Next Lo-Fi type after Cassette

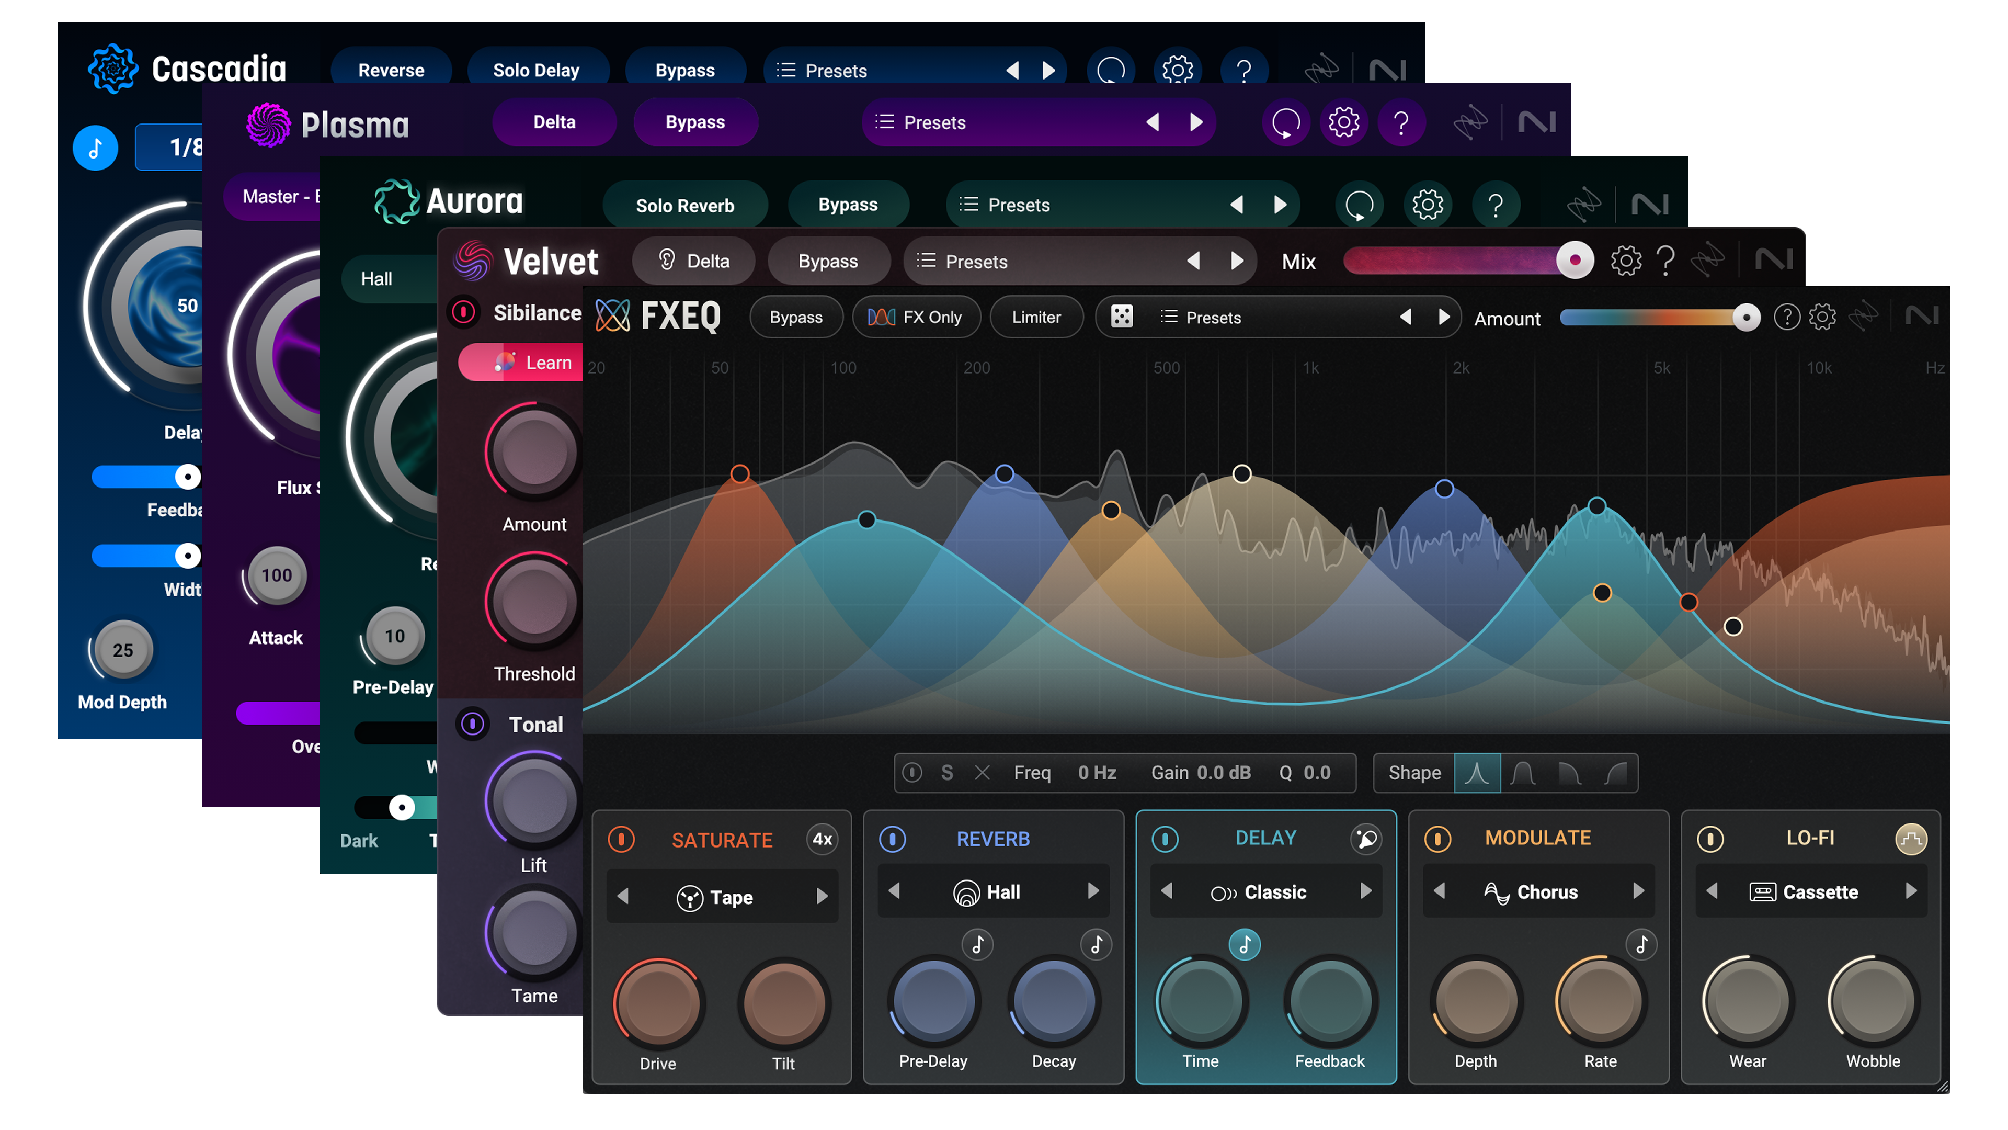click(x=1911, y=890)
